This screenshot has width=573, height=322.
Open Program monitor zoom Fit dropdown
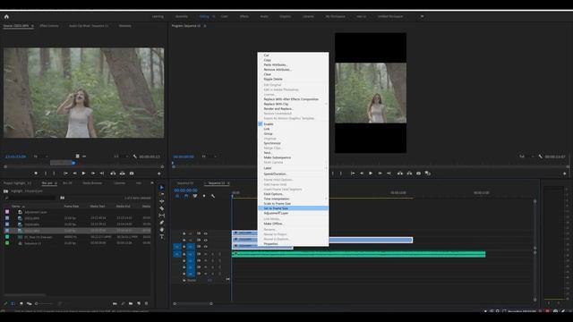(209, 157)
